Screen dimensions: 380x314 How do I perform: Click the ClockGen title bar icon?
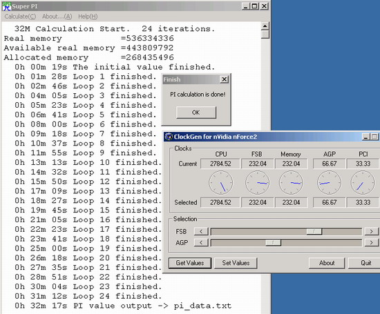point(169,137)
